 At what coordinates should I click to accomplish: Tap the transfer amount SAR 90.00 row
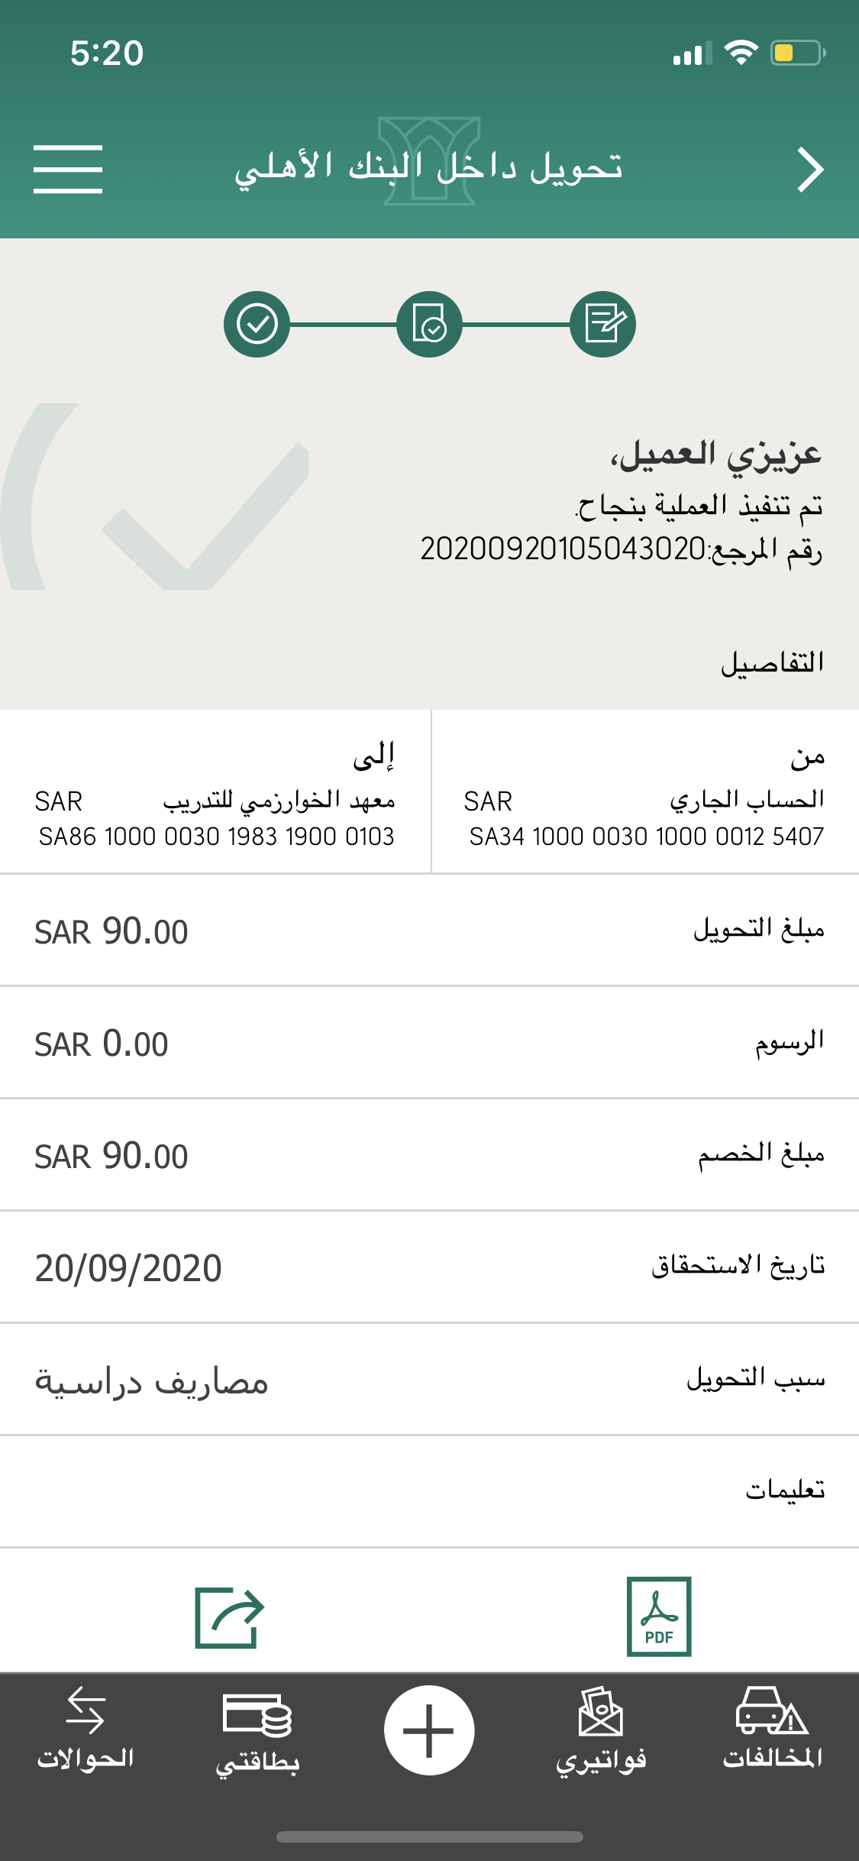pyautogui.click(x=429, y=931)
